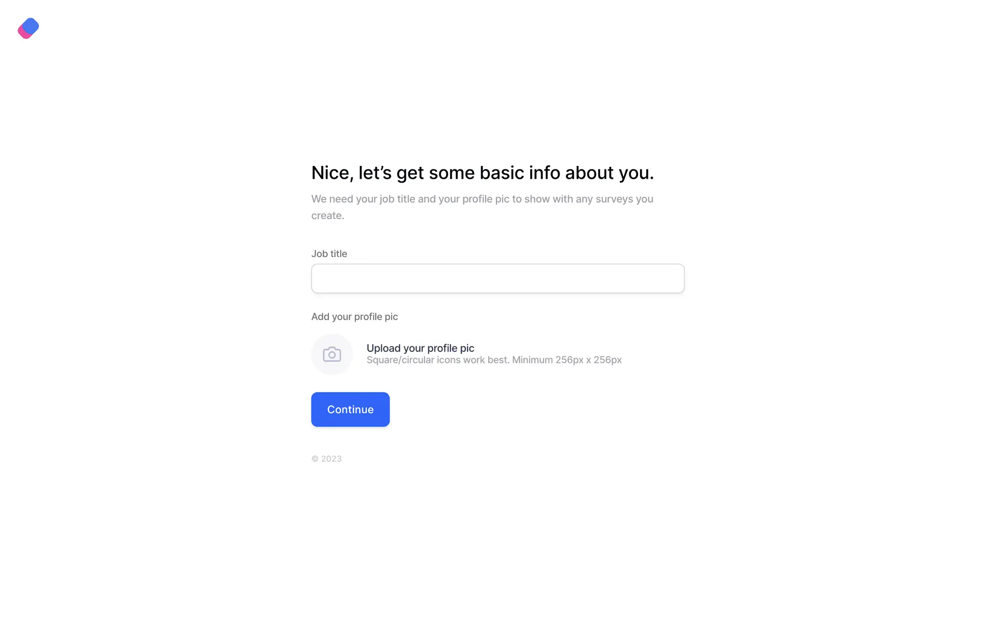Click the blue rounded shape in the logo
996x622 pixels.
32,25
